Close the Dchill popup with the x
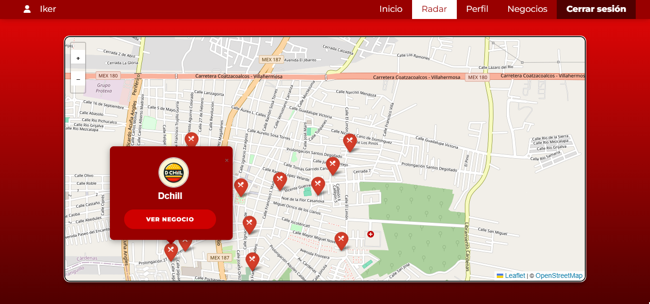The image size is (650, 304). click(227, 161)
